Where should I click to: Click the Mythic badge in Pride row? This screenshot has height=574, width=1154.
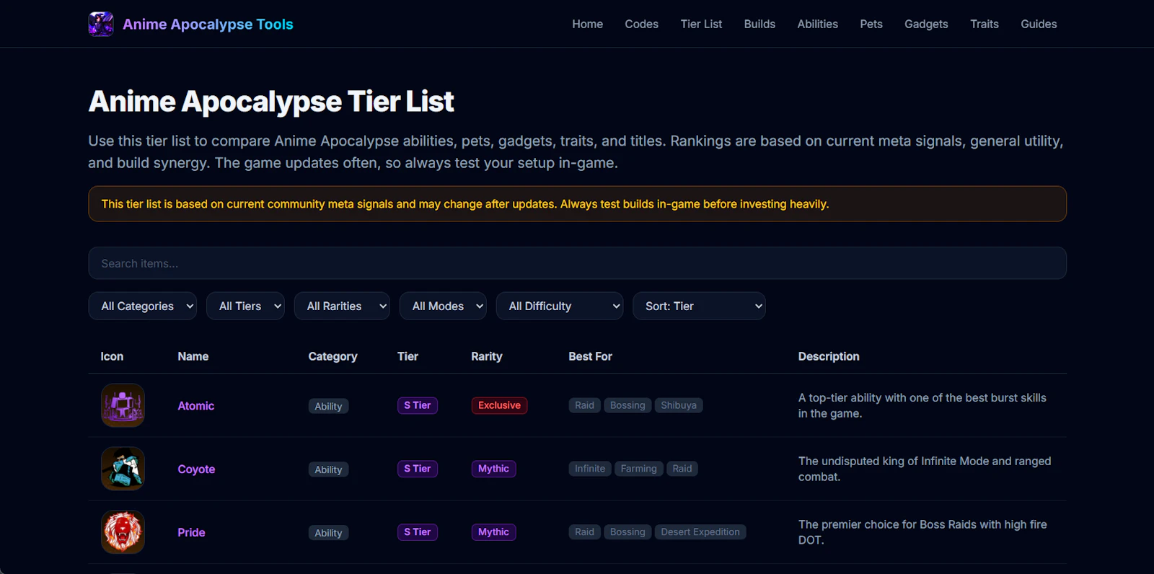click(x=493, y=532)
